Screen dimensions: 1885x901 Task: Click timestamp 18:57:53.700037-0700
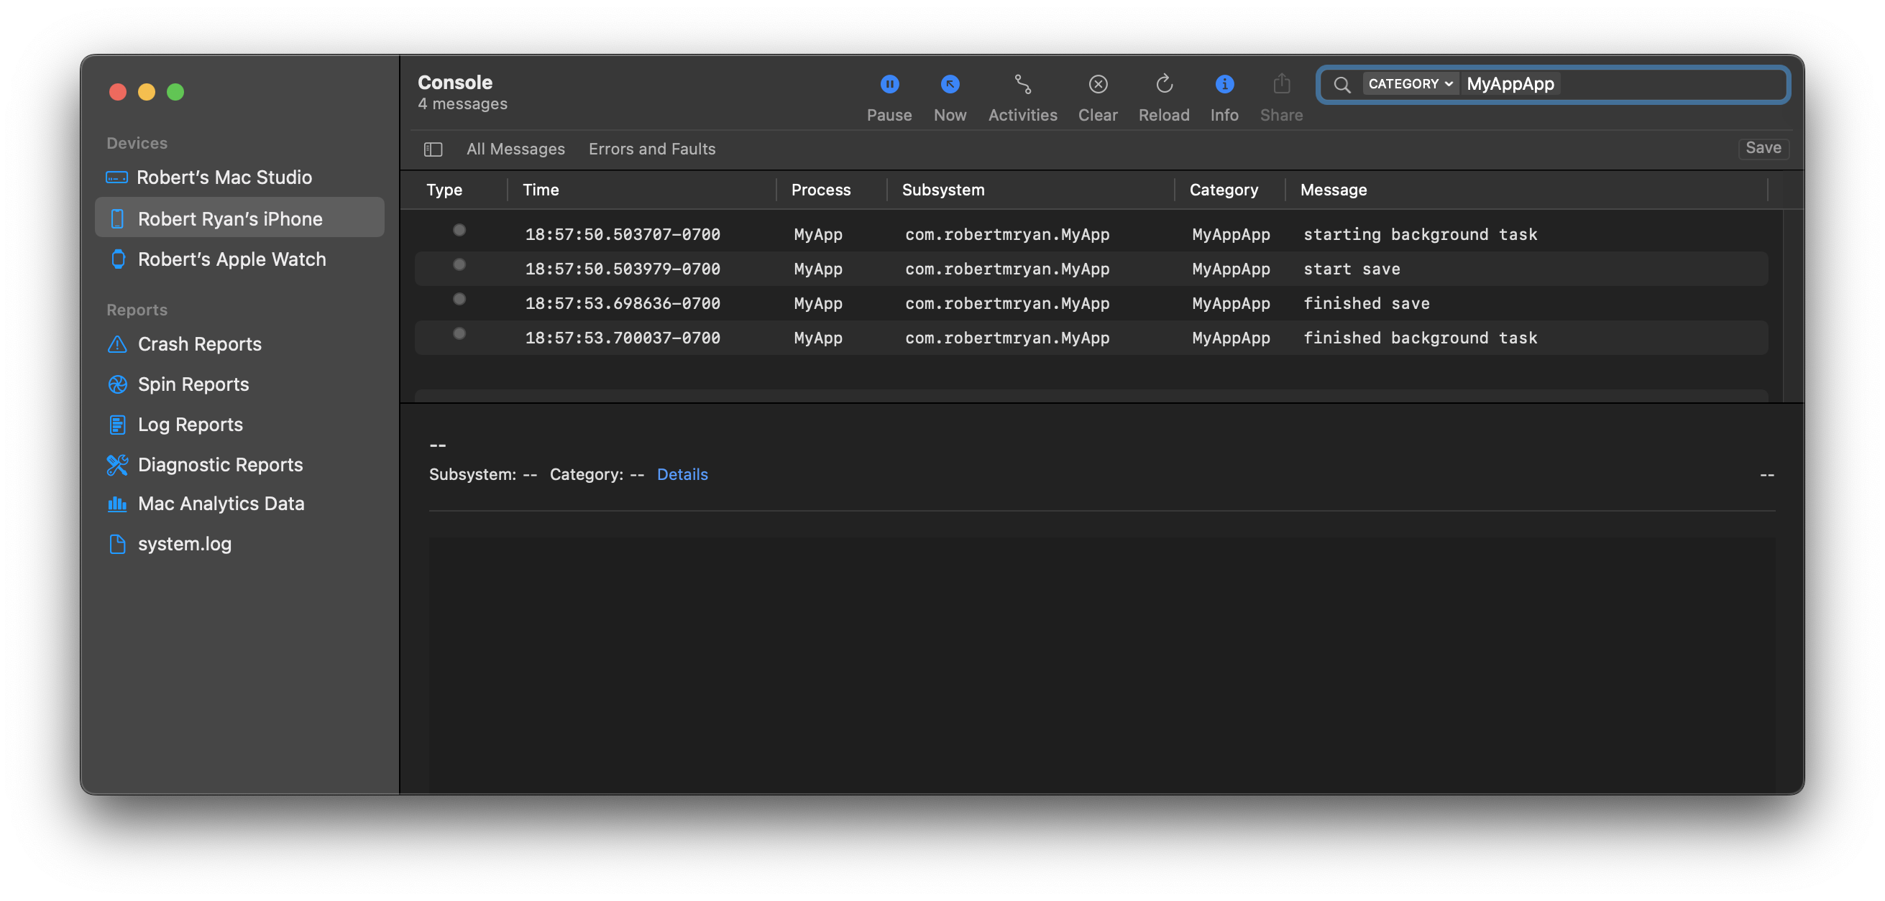click(x=623, y=338)
